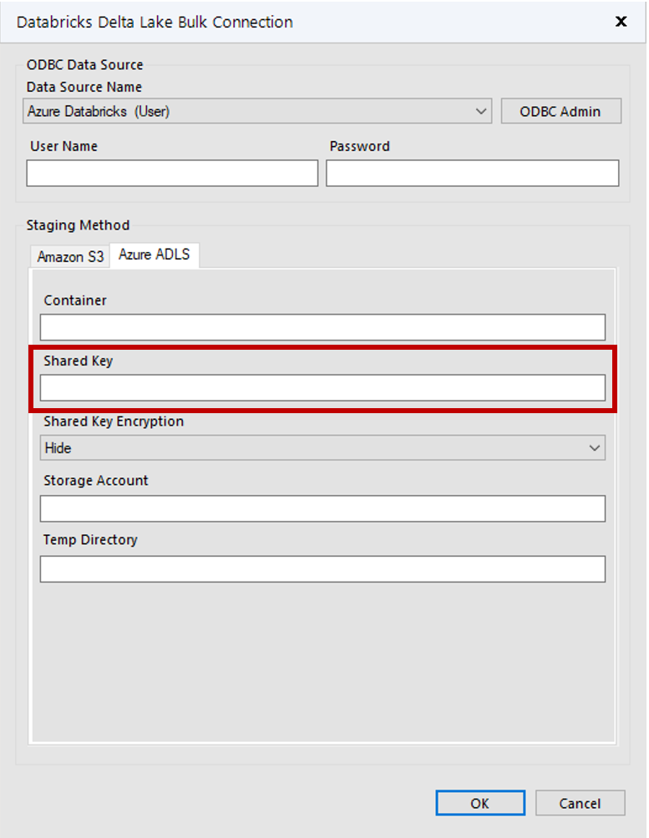This screenshot has width=649, height=838.
Task: Expand the Shared Key Encryption dropdown
Action: coord(595,447)
